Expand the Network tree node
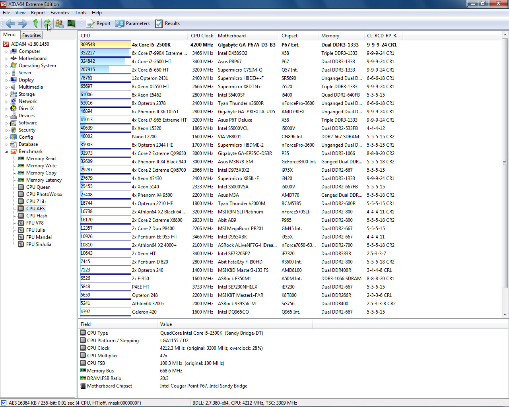The height and width of the screenshot is (407, 509). click(6, 102)
